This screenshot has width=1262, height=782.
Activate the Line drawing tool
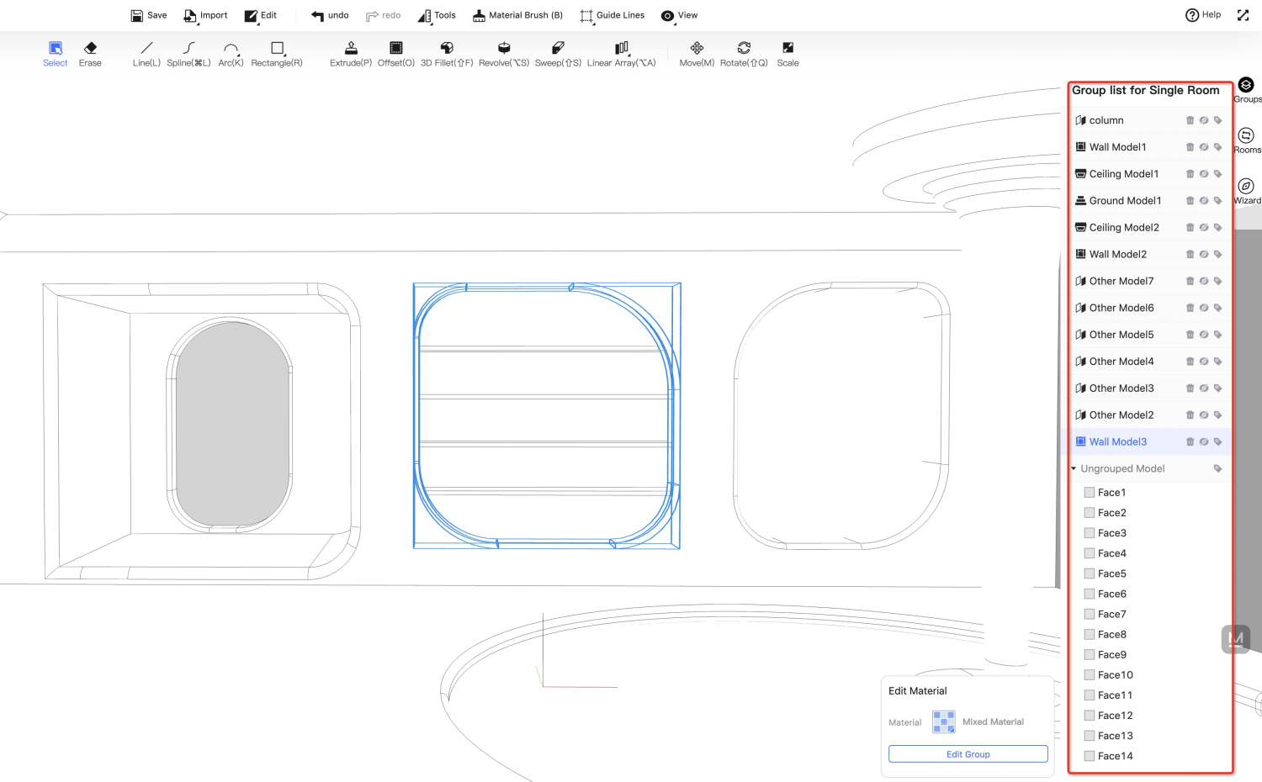pyautogui.click(x=146, y=54)
